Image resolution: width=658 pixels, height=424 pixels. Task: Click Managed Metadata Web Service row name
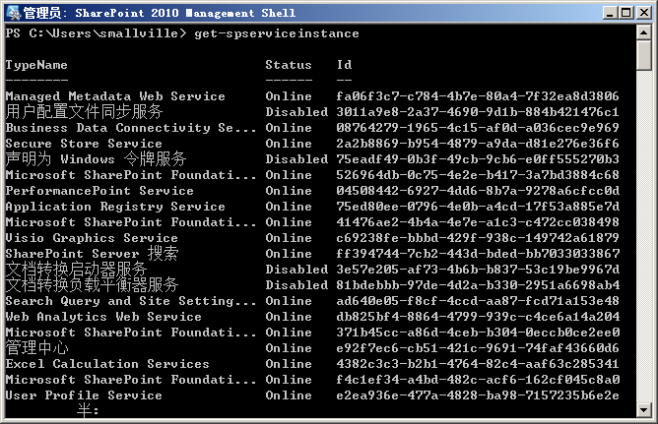(115, 96)
